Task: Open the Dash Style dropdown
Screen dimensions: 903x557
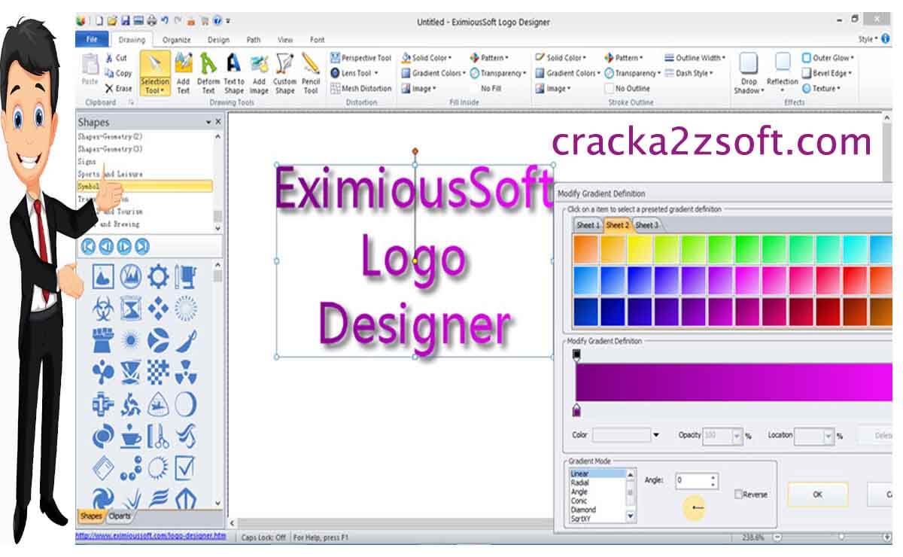Action: click(689, 73)
